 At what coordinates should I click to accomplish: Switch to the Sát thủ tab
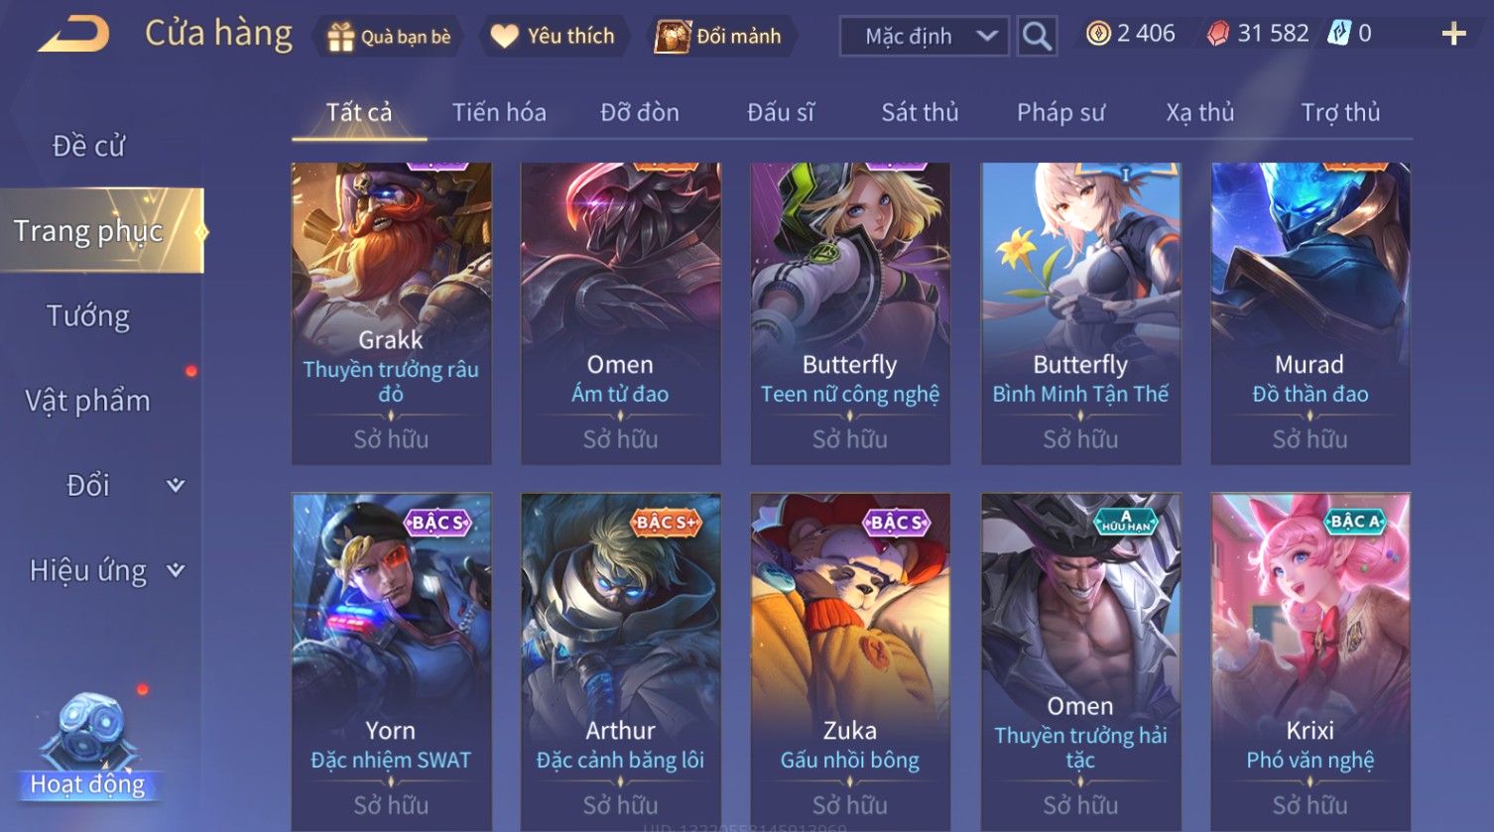click(x=920, y=112)
